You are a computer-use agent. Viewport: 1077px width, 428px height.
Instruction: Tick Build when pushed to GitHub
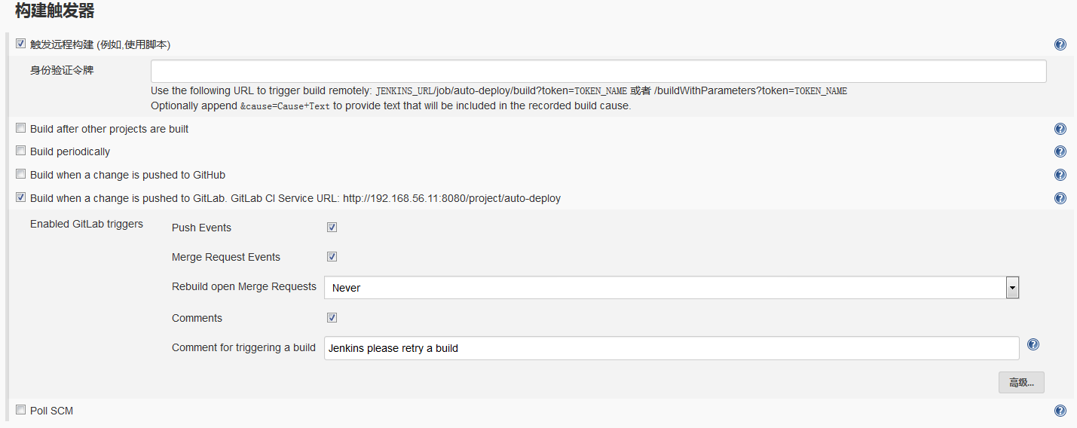click(x=20, y=174)
